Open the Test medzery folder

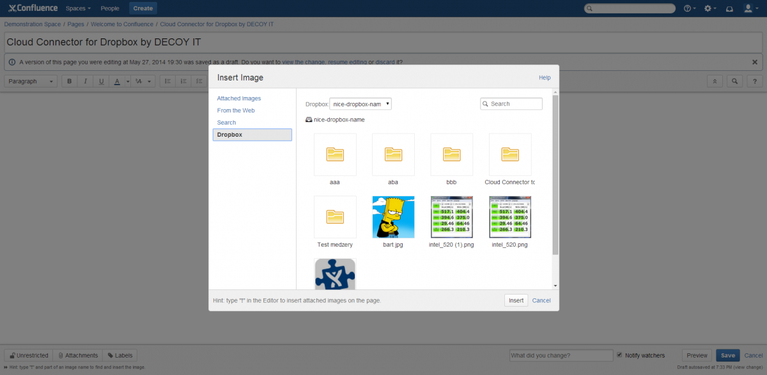point(335,217)
